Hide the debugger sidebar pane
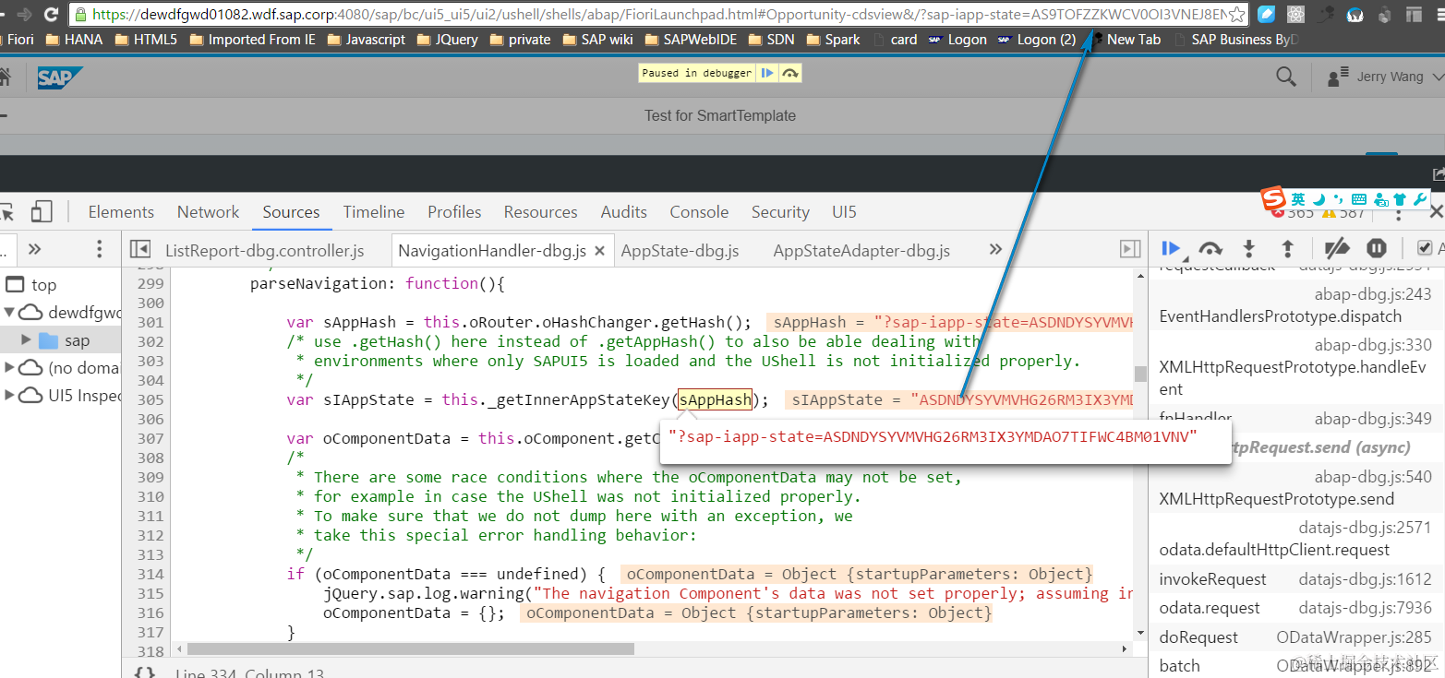The image size is (1445, 678). point(1130,249)
